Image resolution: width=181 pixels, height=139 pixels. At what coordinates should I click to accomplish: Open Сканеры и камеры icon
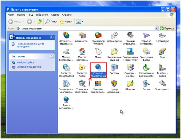pos(130,71)
